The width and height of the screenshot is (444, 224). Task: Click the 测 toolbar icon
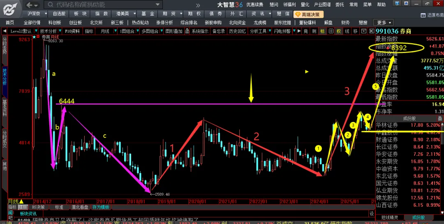coord(314,31)
